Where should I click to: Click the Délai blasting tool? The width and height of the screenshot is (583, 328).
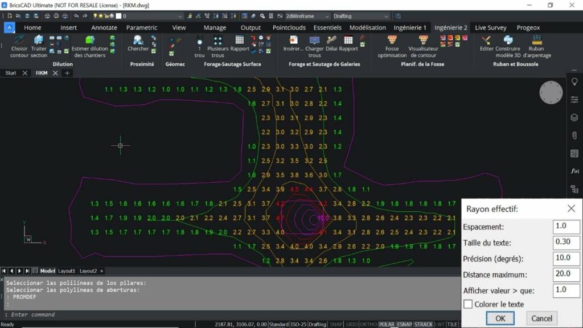point(331,43)
